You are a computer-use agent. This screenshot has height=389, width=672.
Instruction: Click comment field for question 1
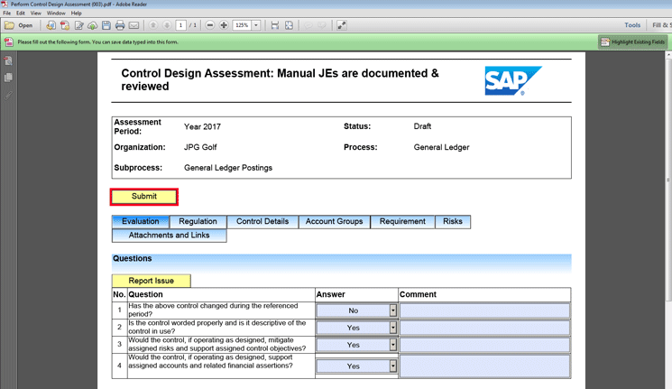(x=484, y=310)
